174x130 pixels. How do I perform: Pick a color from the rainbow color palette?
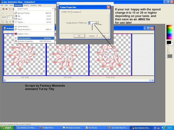(170, 32)
